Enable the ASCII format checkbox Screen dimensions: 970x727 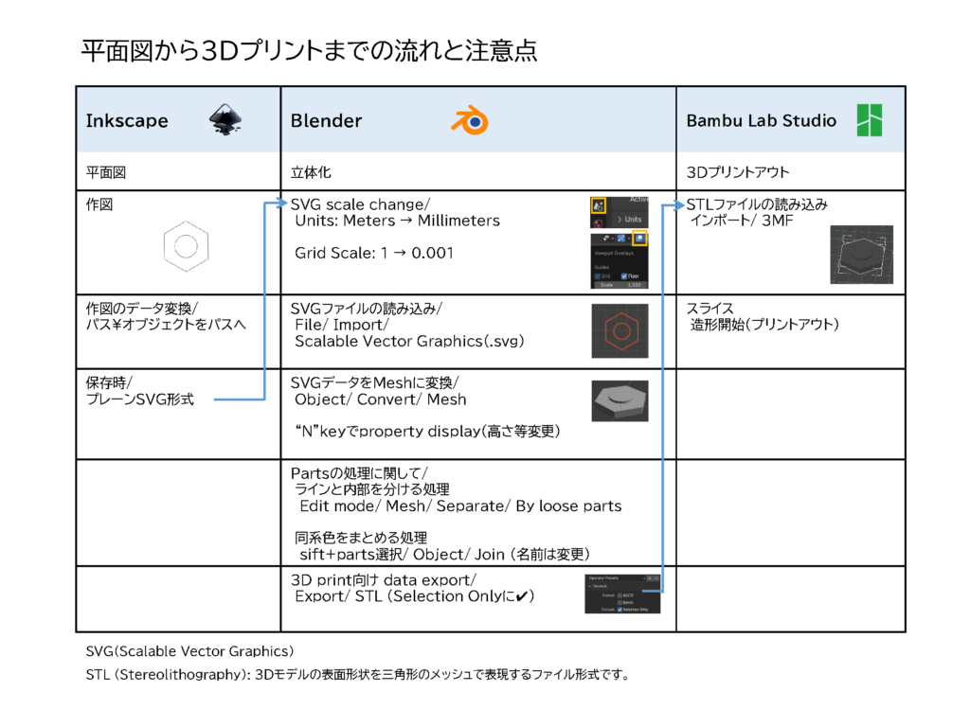tap(621, 594)
